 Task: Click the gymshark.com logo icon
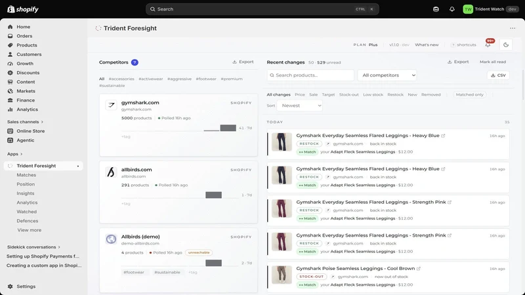tap(111, 105)
